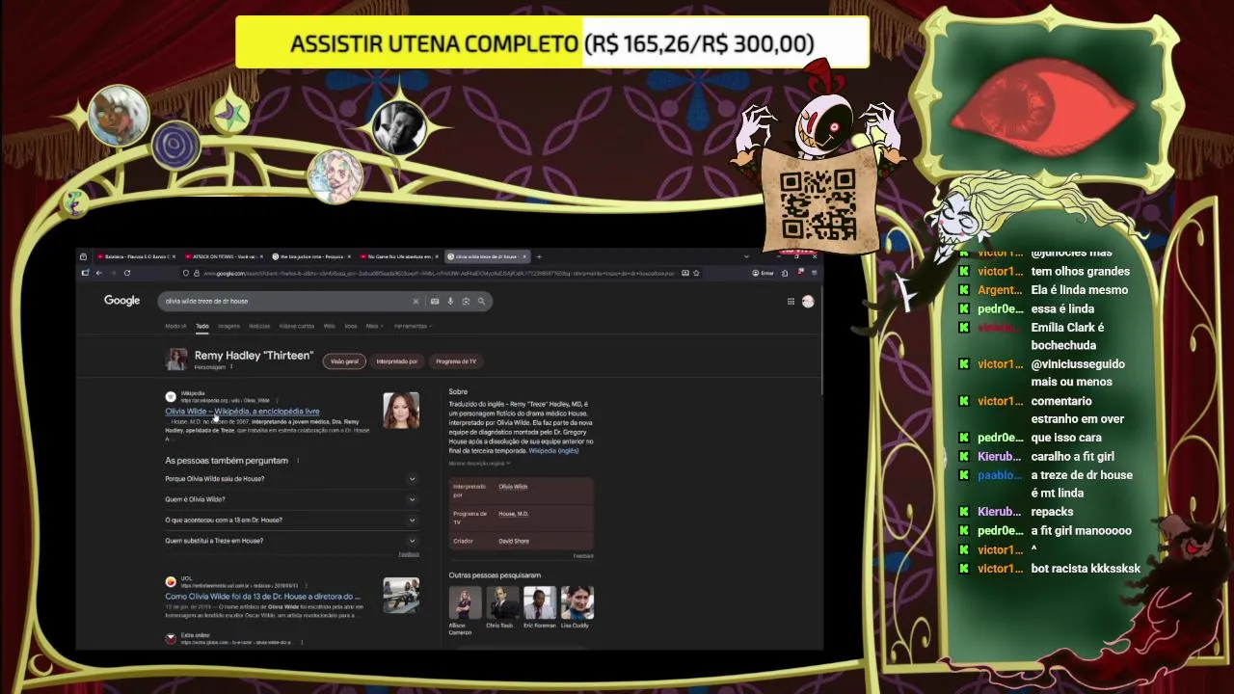Close the olivia wilde search tab

[526, 256]
